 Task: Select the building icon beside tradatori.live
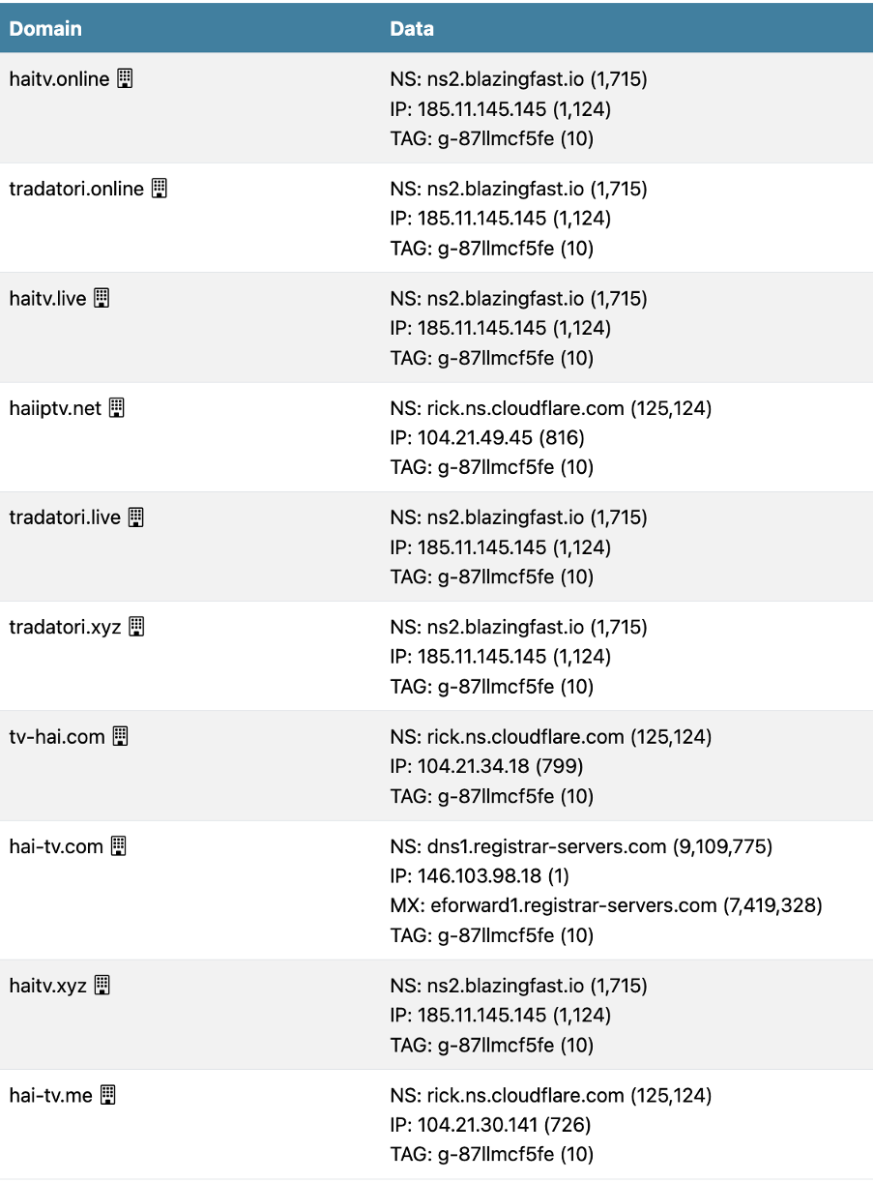tap(136, 517)
